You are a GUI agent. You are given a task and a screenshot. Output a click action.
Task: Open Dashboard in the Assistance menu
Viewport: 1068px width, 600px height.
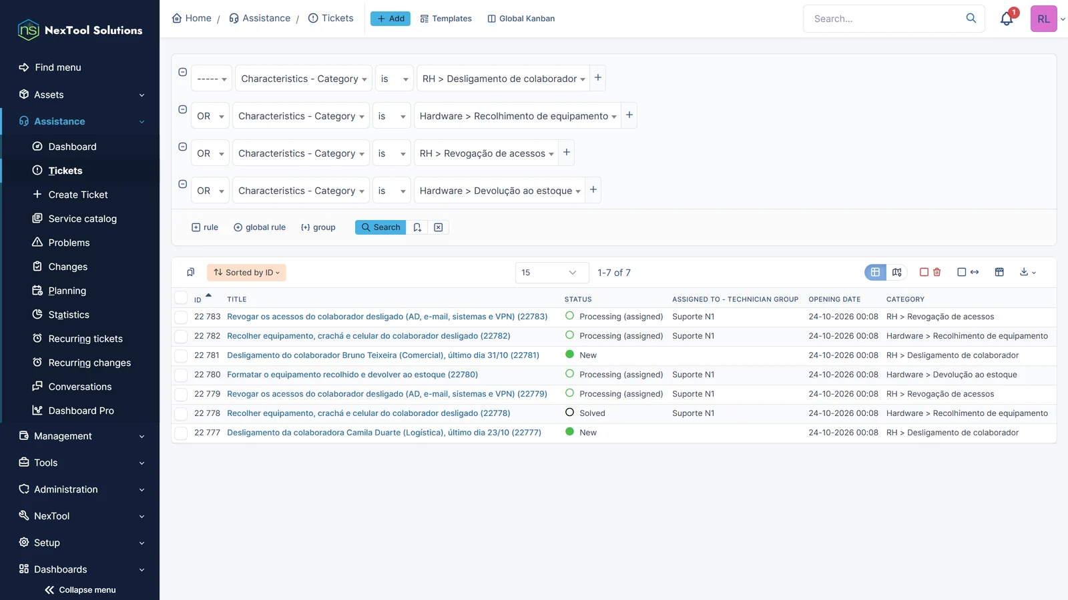(72, 147)
